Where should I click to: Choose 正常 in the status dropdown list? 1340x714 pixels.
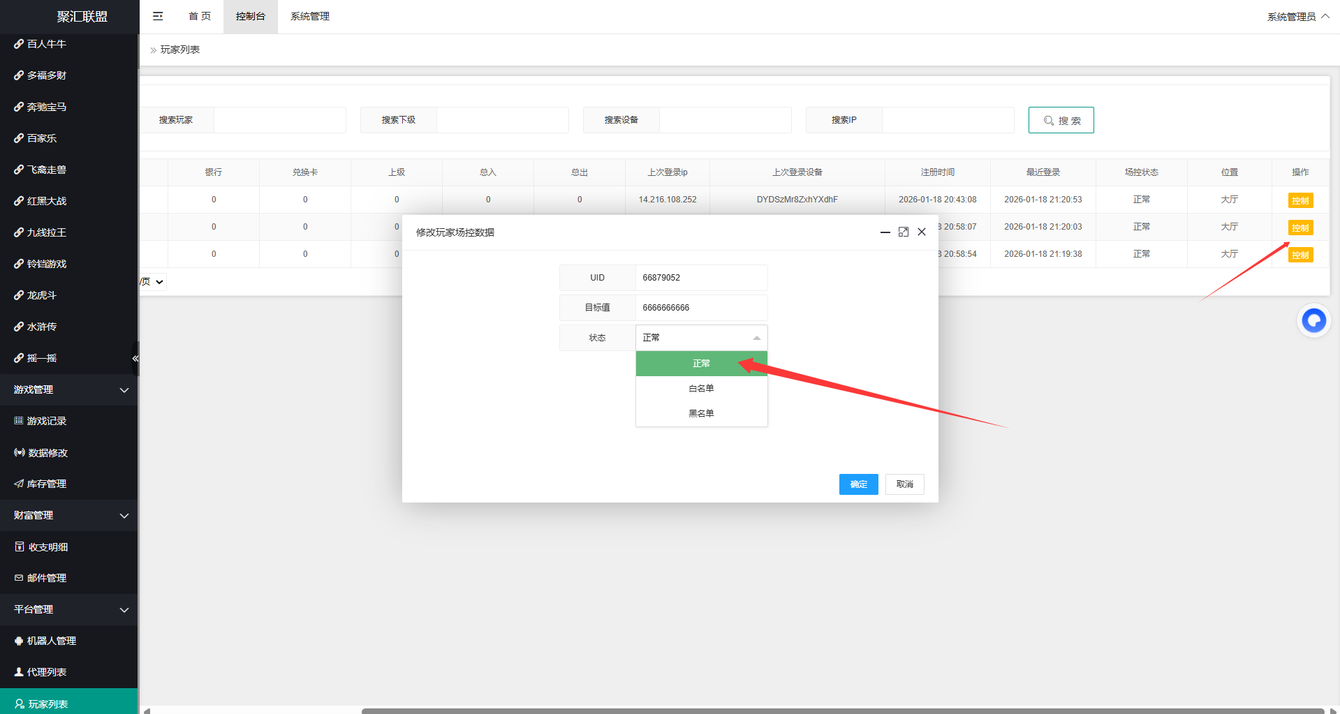point(701,364)
